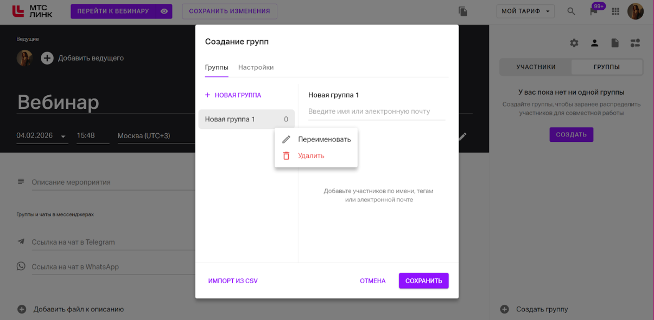Click the settings gear icon in right panel

point(574,43)
